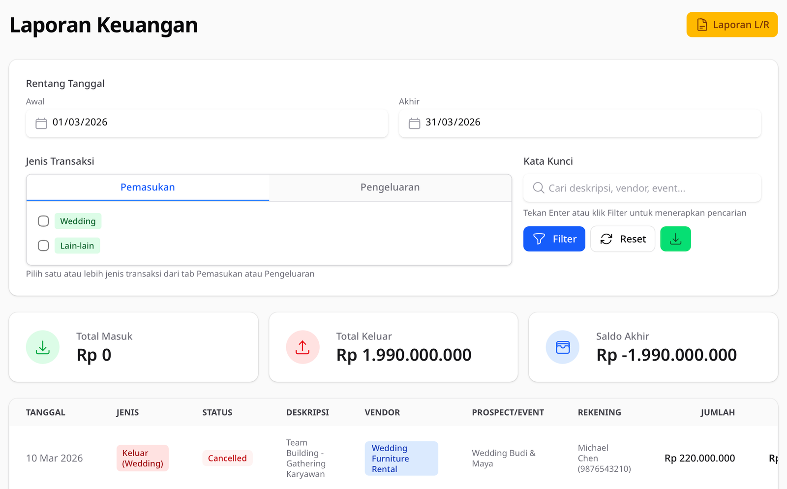Click the Wedding green tag label

[x=78, y=221]
